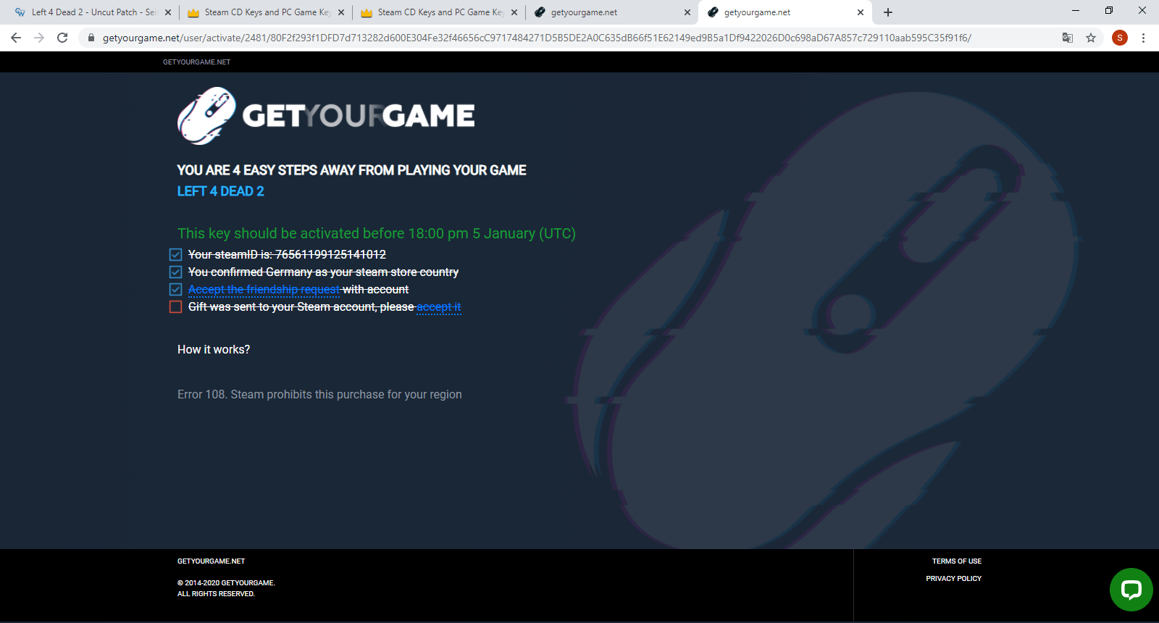Go back using the browser back arrow

point(16,38)
